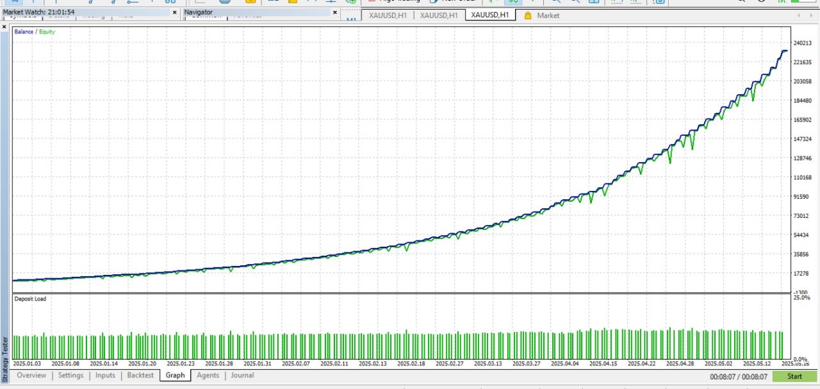Switch to the Inputs tab
The width and height of the screenshot is (820, 389).
(105, 376)
